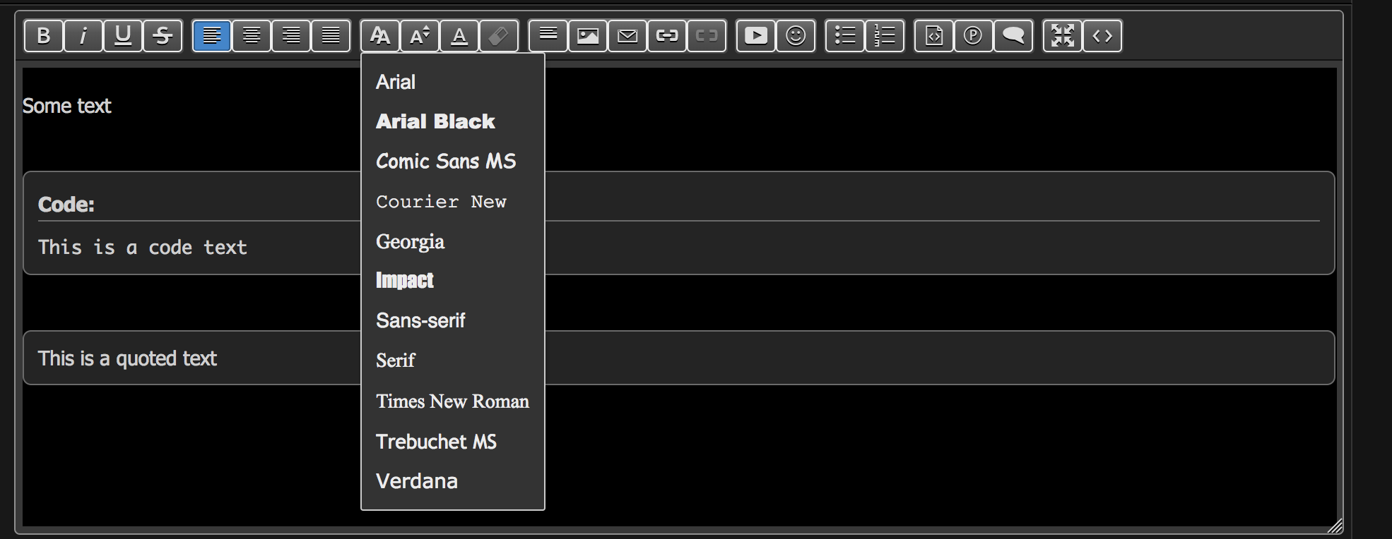
Task: Toggle bold formatting
Action: coord(43,35)
